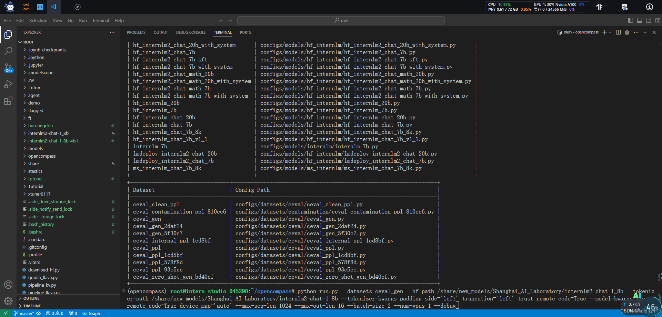The height and width of the screenshot is (317, 662).
Task: Open the new terminal launch profile dropdown
Action: tap(610, 32)
